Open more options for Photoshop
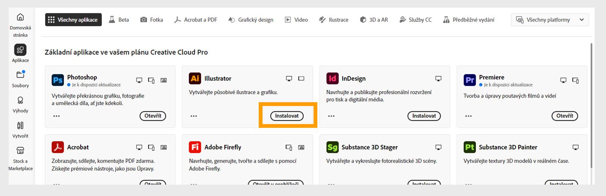The height and width of the screenshot is (196, 606). tap(56, 116)
